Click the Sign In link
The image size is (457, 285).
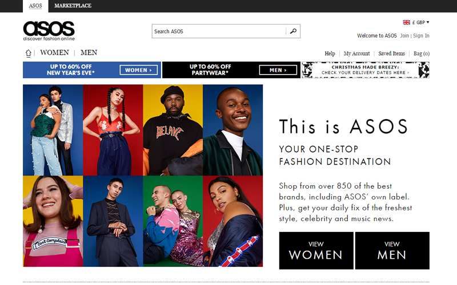pyautogui.click(x=421, y=35)
